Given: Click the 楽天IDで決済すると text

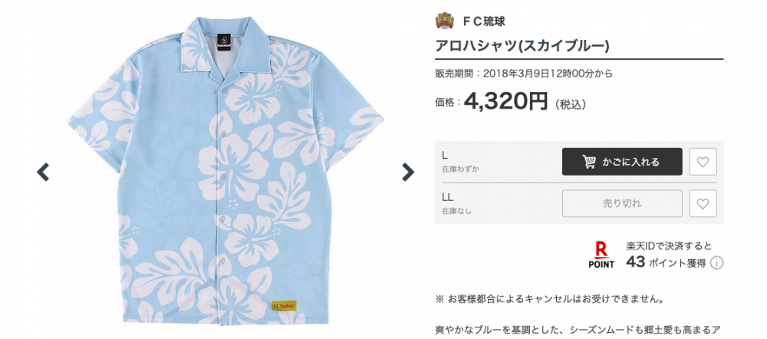Looking at the screenshot, I should [669, 245].
